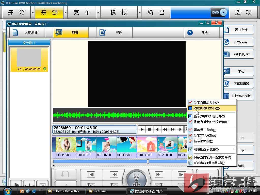This screenshot has height=195, width=260.
Task: Switch to the 剪辑 editing tab
Action: coord(71,32)
